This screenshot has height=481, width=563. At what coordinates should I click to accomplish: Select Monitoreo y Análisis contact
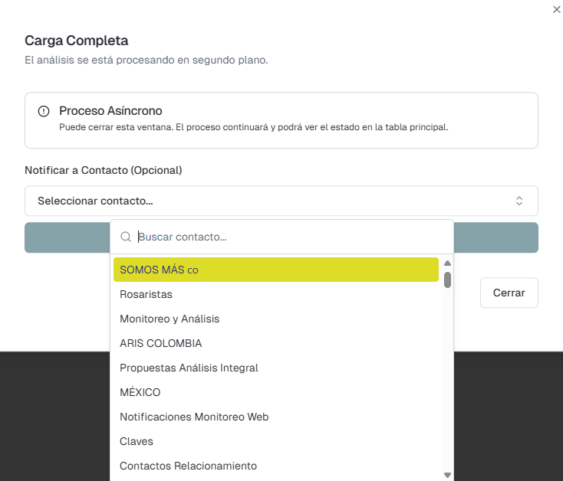(275, 319)
